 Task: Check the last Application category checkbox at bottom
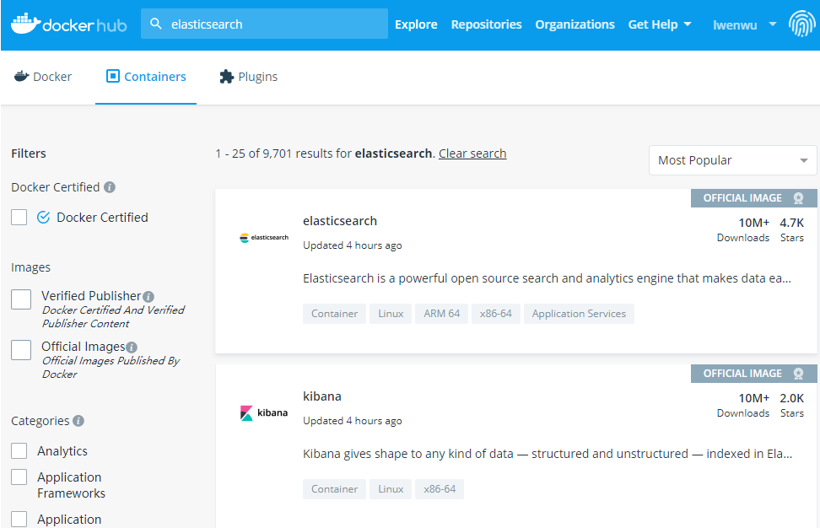19,519
